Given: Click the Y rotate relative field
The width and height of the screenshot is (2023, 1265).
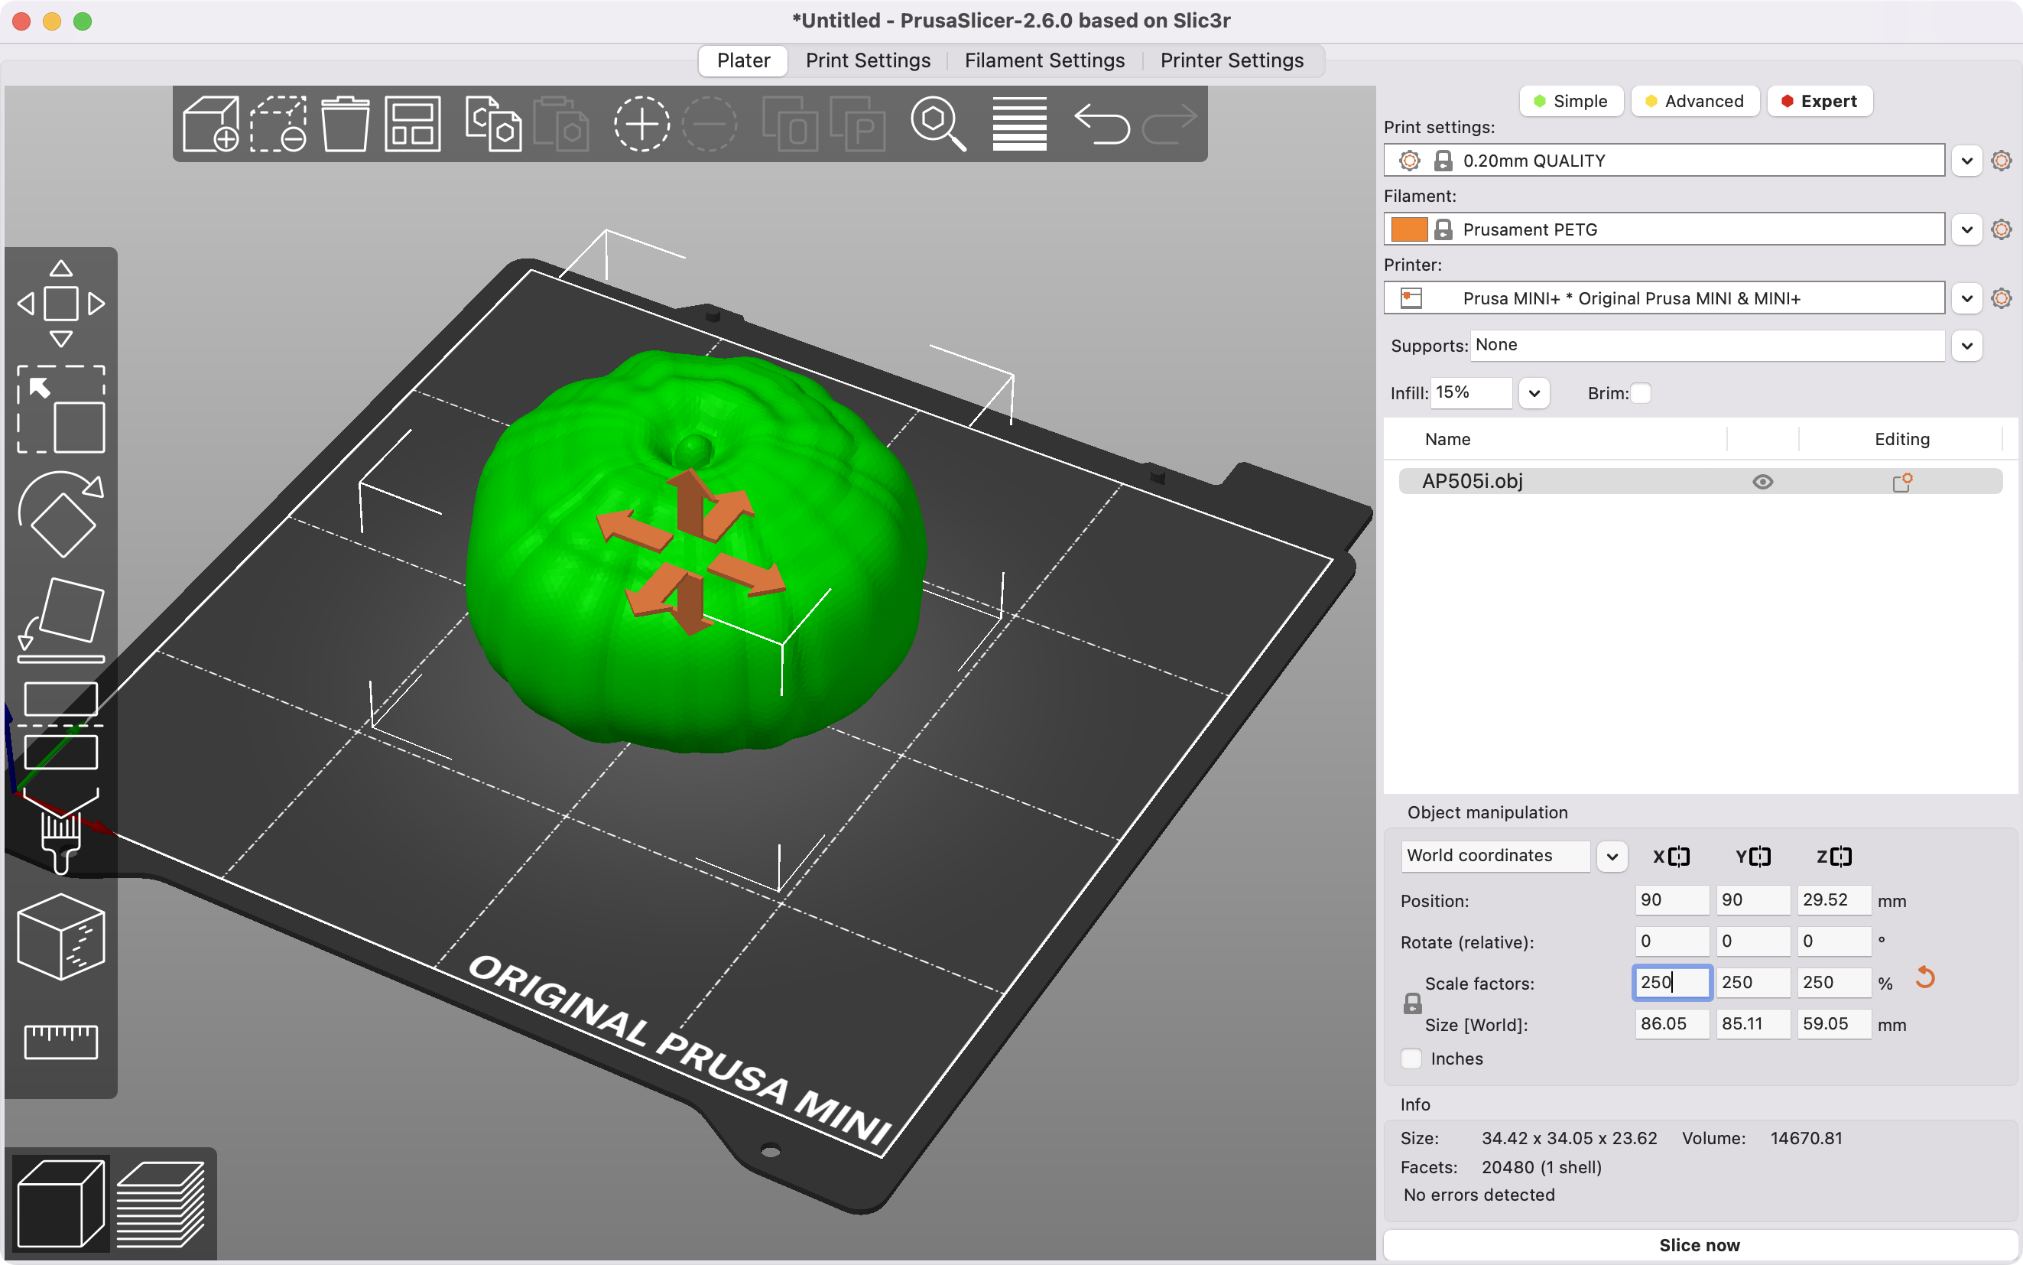Looking at the screenshot, I should [1753, 941].
